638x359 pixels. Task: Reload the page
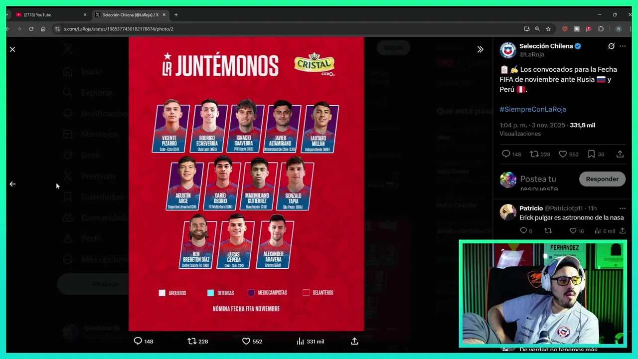pos(31,29)
